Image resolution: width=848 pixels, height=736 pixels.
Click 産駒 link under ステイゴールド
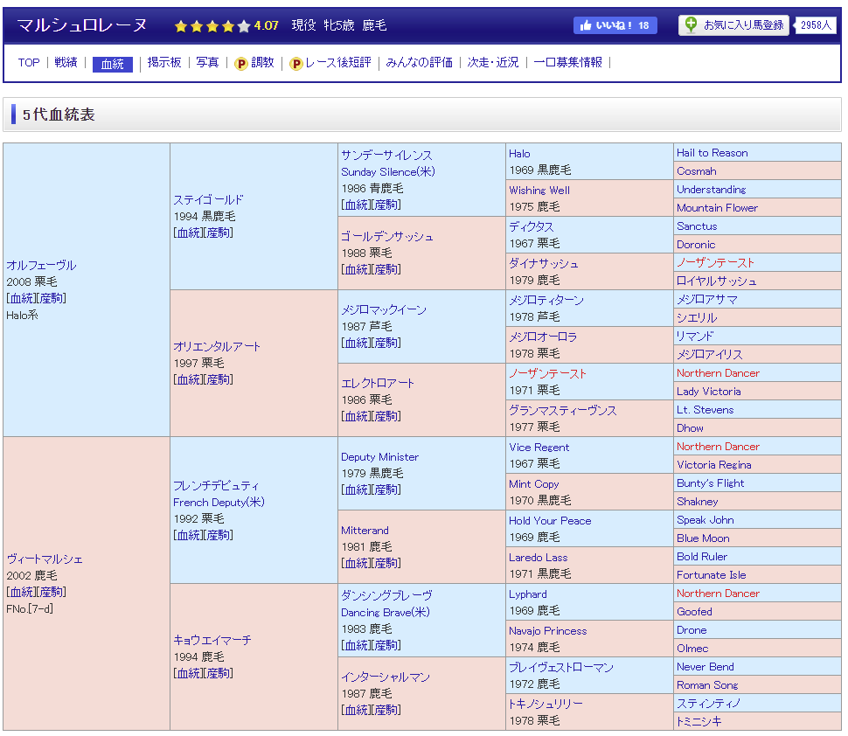point(218,233)
